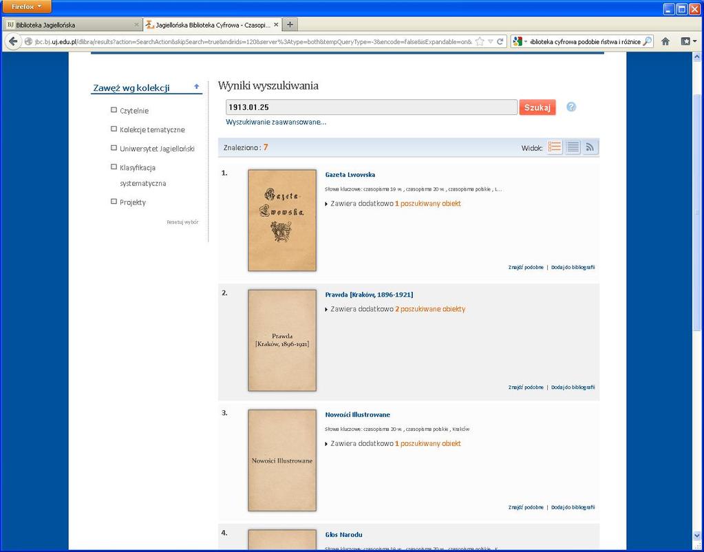Click the Google search box text
The width and height of the screenshot is (704, 552).
(585, 41)
